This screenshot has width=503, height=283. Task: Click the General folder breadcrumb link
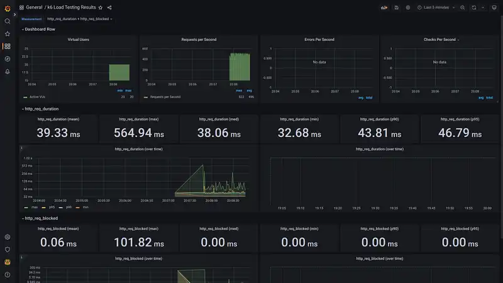(34, 8)
